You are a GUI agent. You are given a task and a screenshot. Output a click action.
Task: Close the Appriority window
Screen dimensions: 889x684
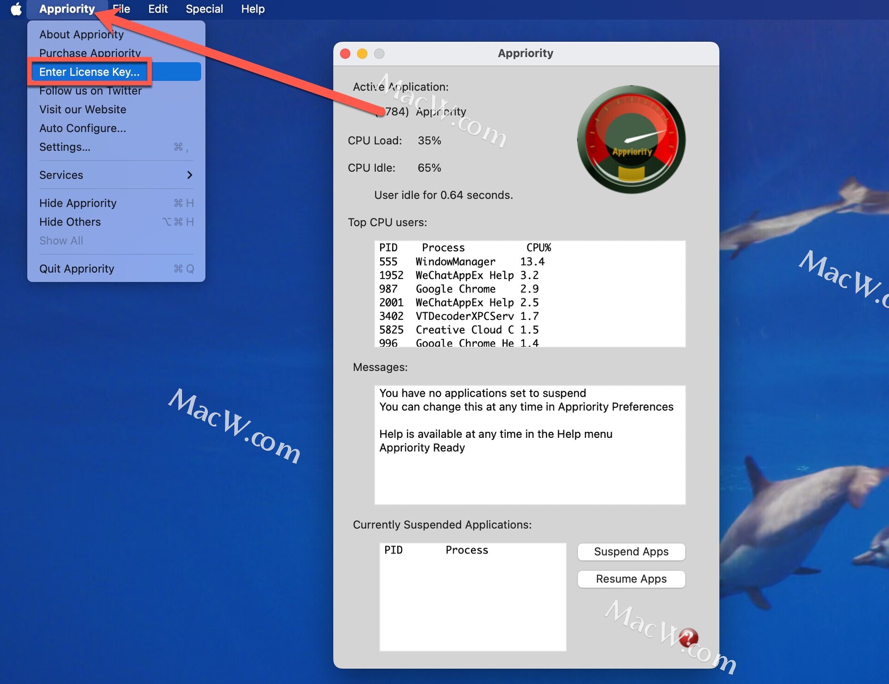pos(345,54)
